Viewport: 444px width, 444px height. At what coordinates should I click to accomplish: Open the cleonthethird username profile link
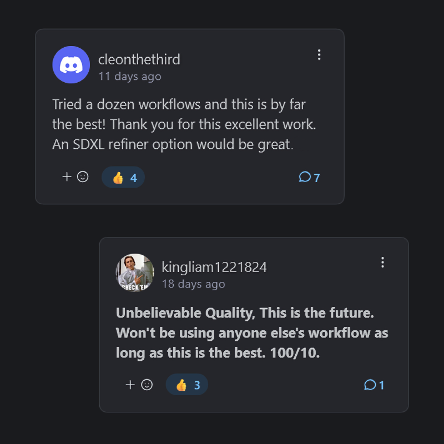(139, 59)
